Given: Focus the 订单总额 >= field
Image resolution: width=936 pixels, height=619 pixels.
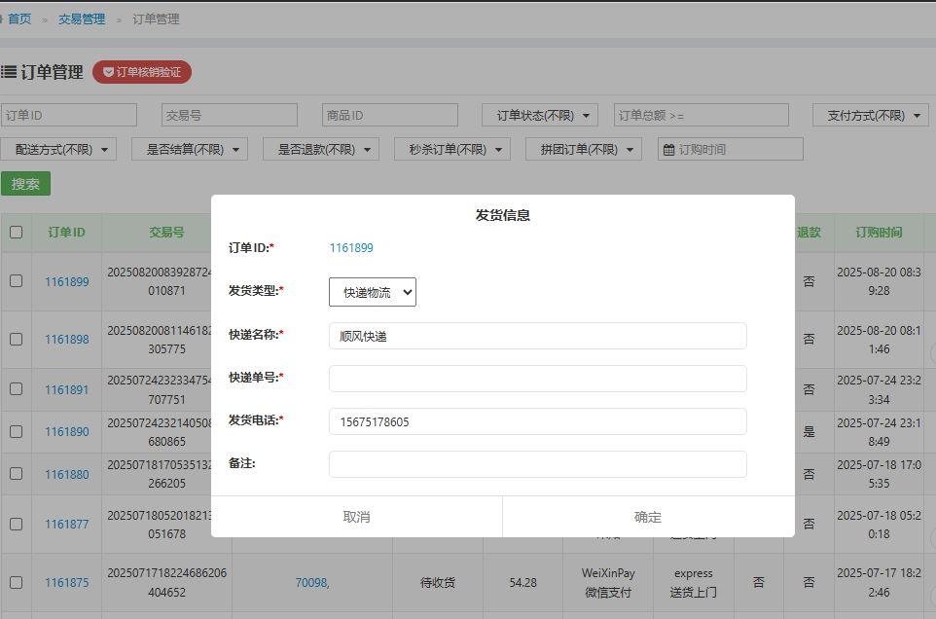Looking at the screenshot, I should pyautogui.click(x=701, y=115).
